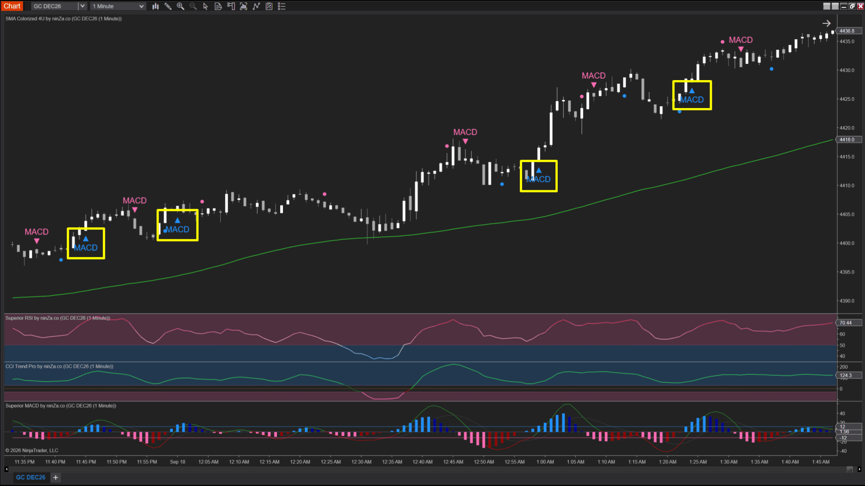Screen dimensions: 865x486
Task: Click the orange Chart menu button
Action: pos(12,6)
